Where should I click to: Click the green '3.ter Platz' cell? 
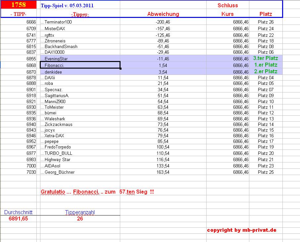266,58
